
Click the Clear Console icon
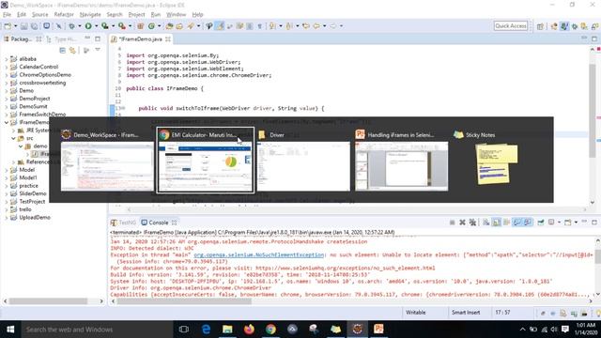click(486, 223)
